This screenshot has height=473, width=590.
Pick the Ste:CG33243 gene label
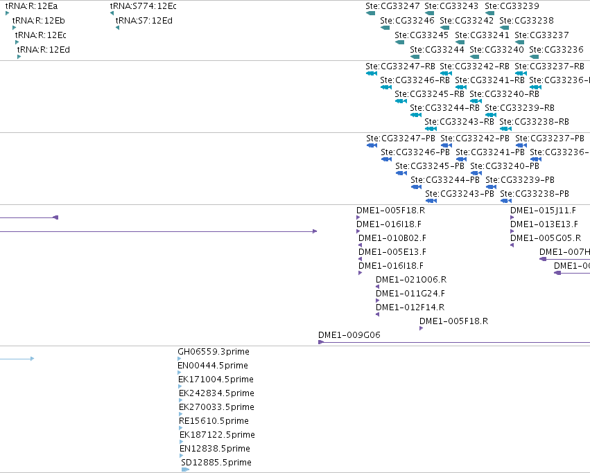[x=451, y=6]
